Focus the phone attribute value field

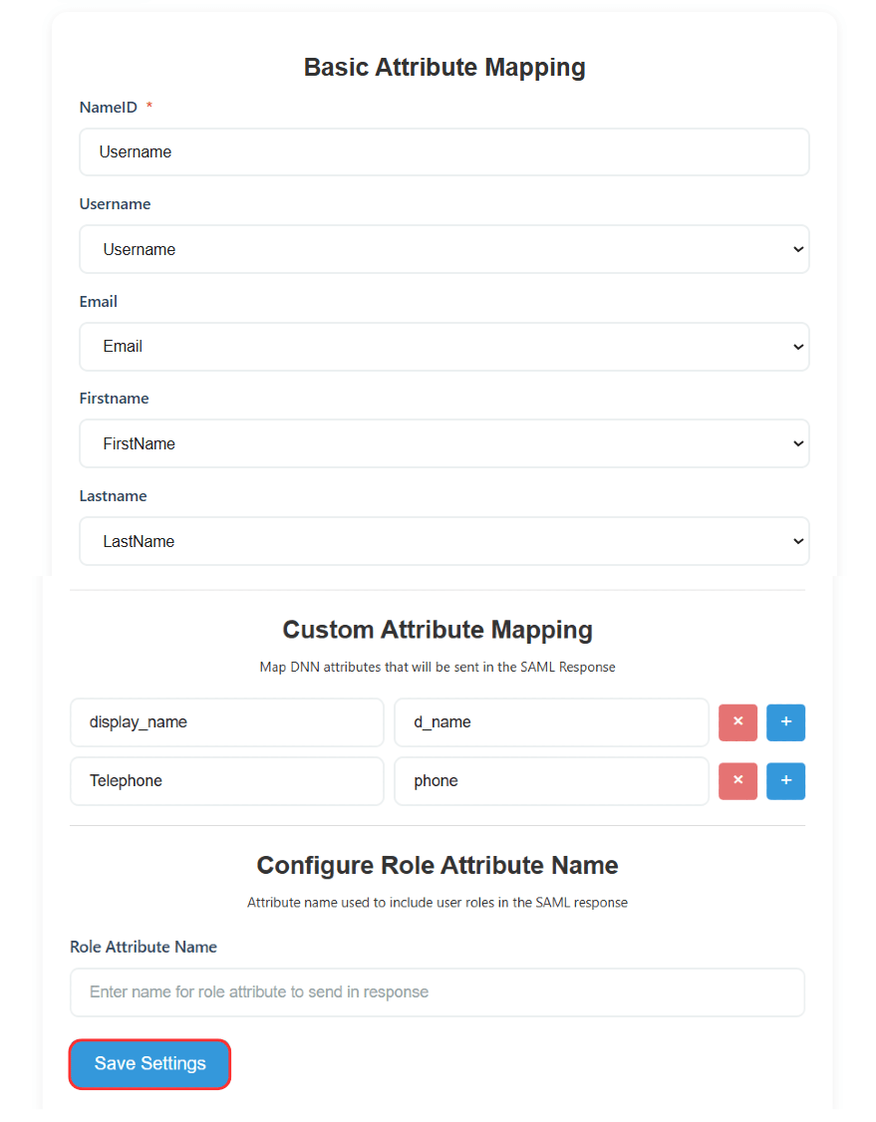(550, 781)
